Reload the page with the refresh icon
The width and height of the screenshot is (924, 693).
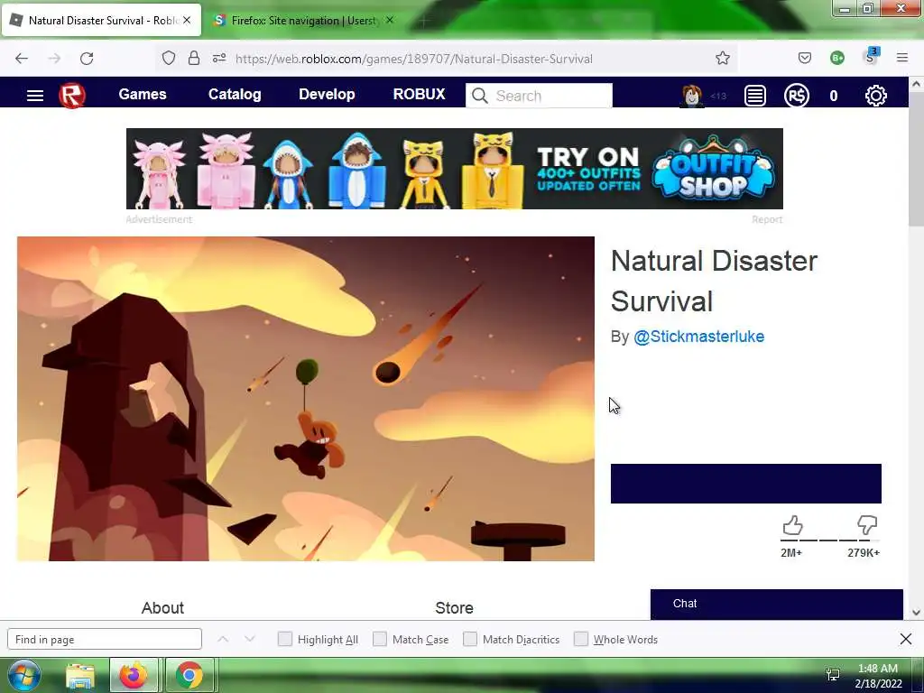[x=87, y=59]
